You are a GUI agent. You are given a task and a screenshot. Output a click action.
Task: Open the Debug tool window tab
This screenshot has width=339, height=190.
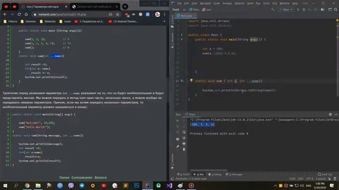(215, 175)
